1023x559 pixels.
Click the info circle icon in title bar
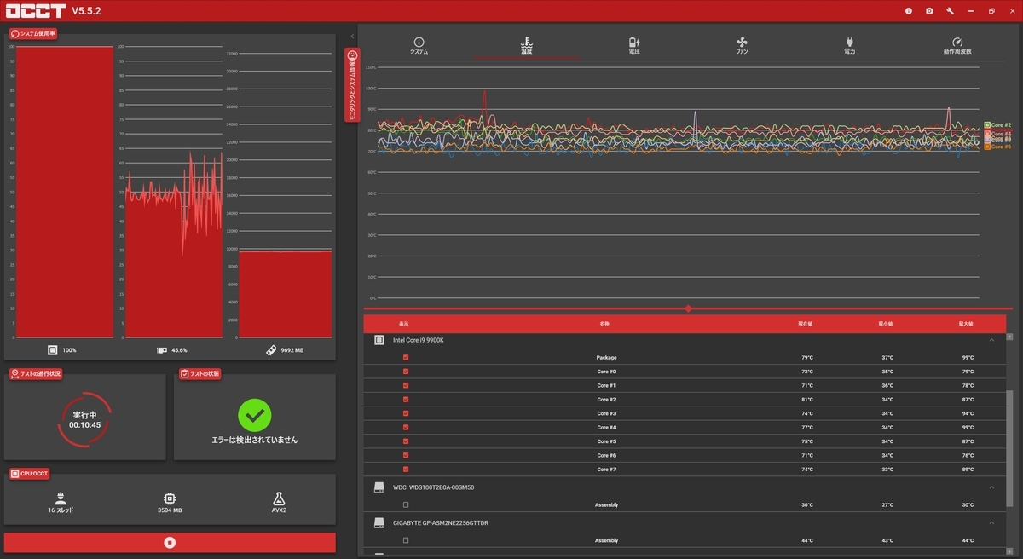click(x=909, y=11)
